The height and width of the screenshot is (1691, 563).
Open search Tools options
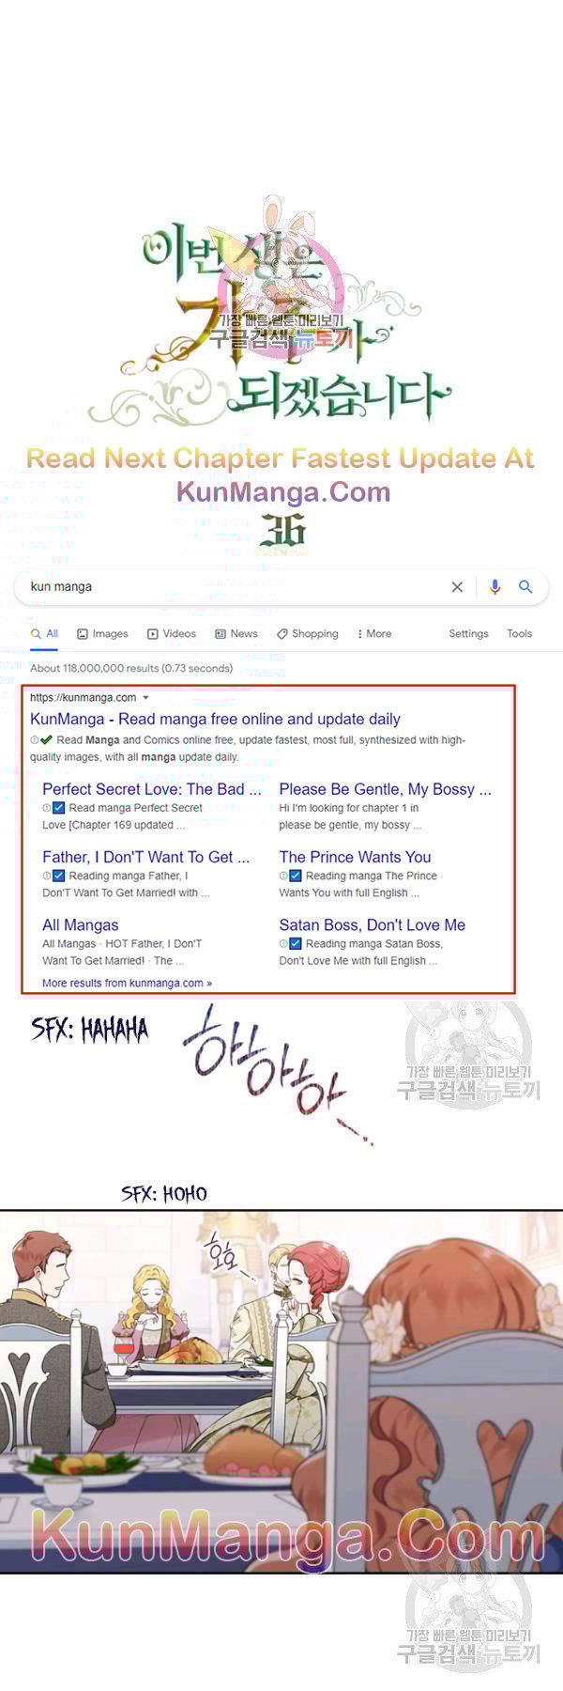pyautogui.click(x=519, y=634)
